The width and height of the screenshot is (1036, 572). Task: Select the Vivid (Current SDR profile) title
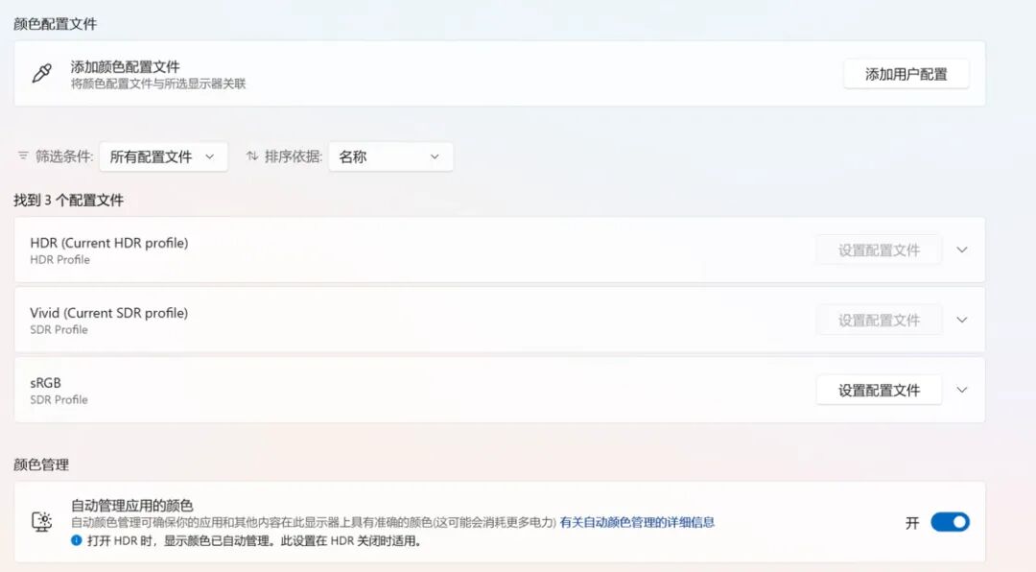point(109,313)
